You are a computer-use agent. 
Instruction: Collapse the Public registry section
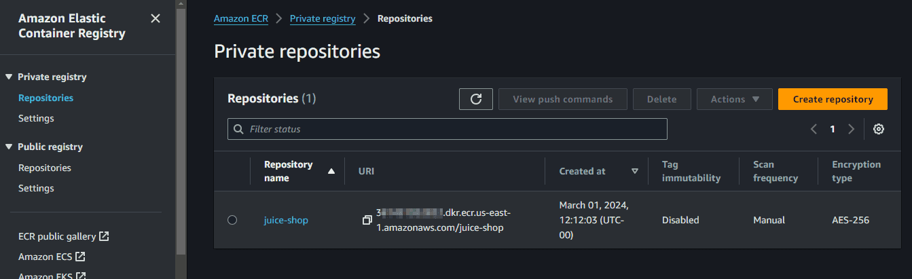[9, 147]
